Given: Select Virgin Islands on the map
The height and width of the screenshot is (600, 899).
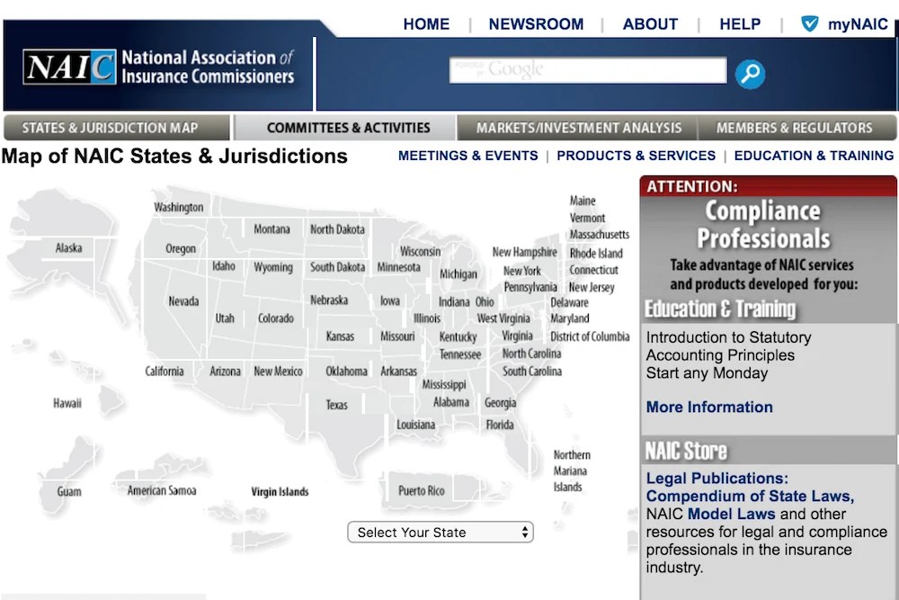Looking at the screenshot, I should coord(280,491).
